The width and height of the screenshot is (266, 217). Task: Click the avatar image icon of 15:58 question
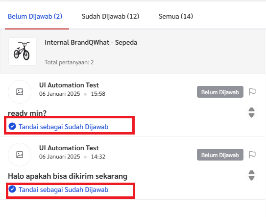(20, 92)
